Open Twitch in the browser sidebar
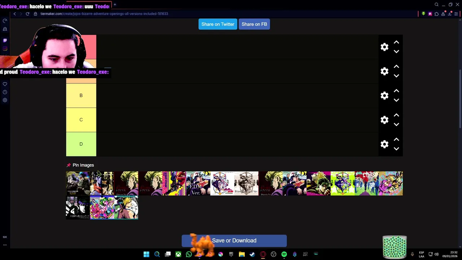462x260 pixels. (5, 40)
